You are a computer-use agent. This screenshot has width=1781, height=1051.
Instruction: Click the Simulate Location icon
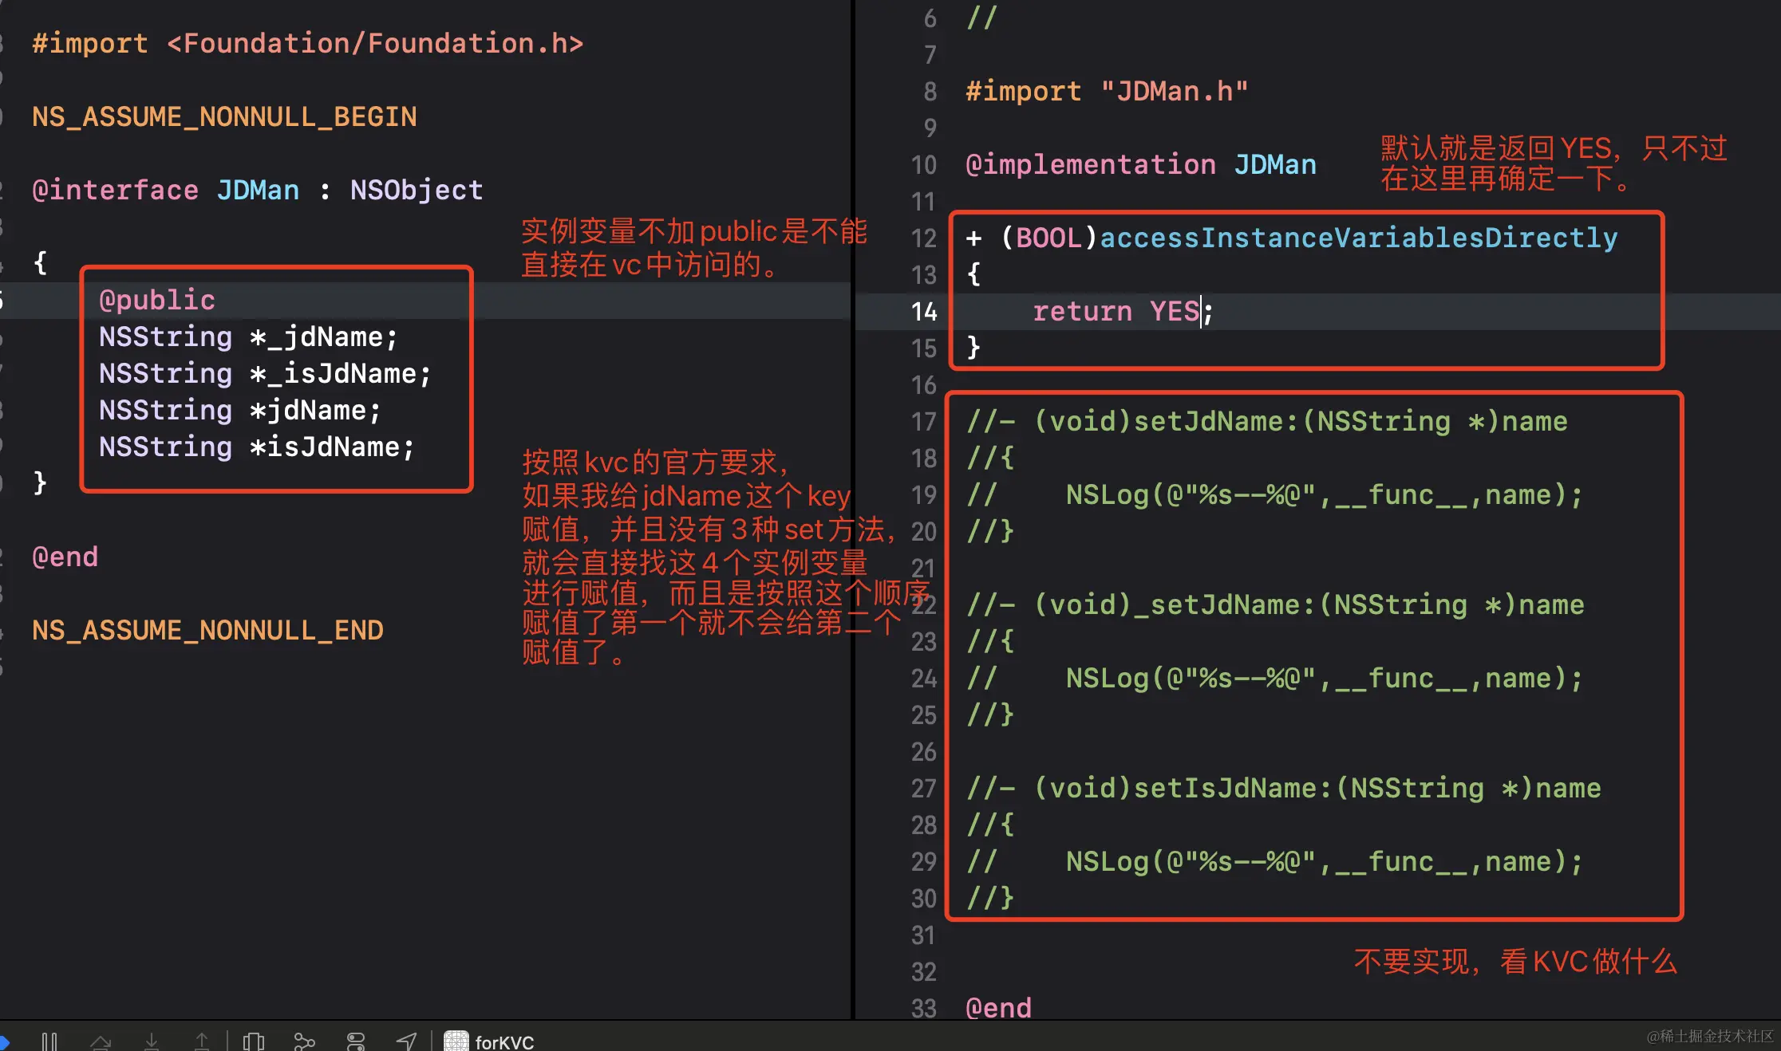click(x=407, y=1041)
